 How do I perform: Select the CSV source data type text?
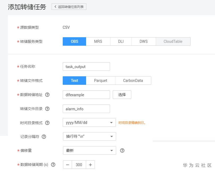66,27
